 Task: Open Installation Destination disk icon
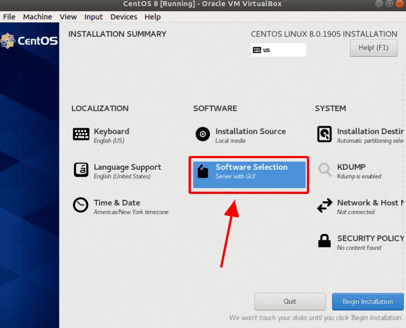pos(324,134)
